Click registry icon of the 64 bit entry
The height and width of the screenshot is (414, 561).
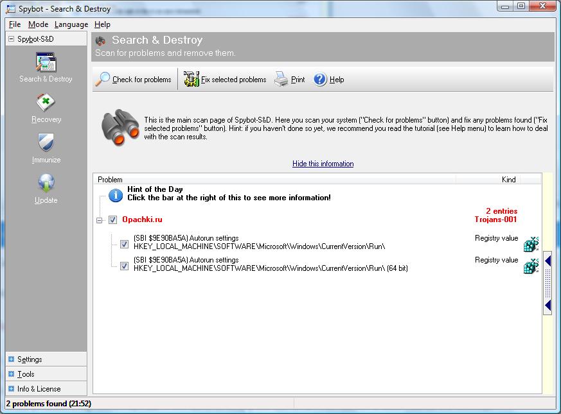(x=531, y=266)
